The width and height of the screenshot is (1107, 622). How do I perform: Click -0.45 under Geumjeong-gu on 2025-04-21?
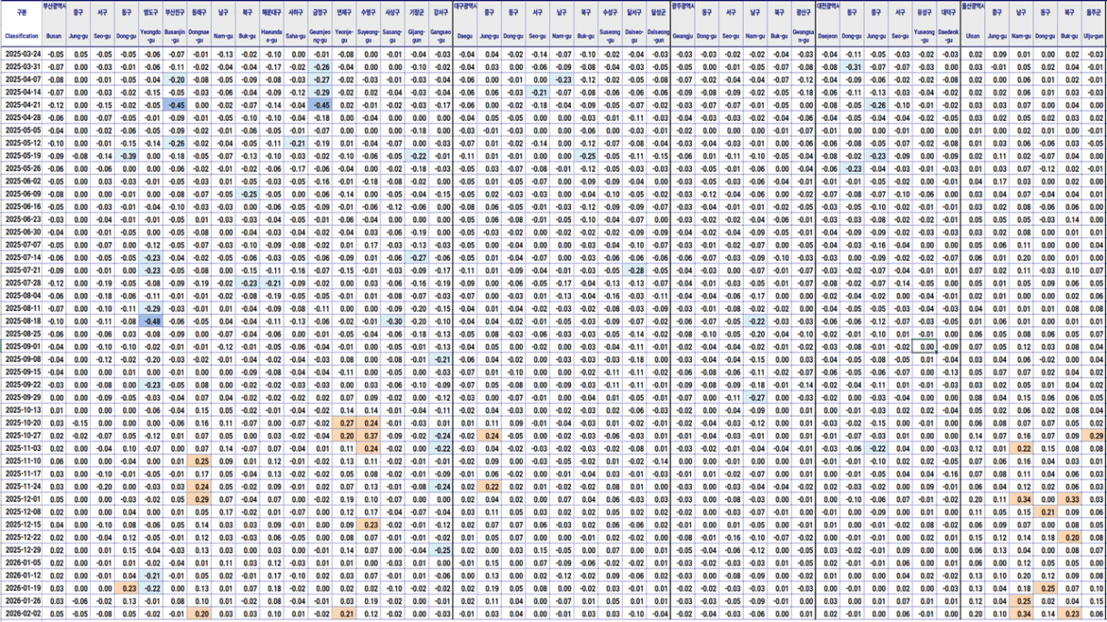[x=320, y=105]
